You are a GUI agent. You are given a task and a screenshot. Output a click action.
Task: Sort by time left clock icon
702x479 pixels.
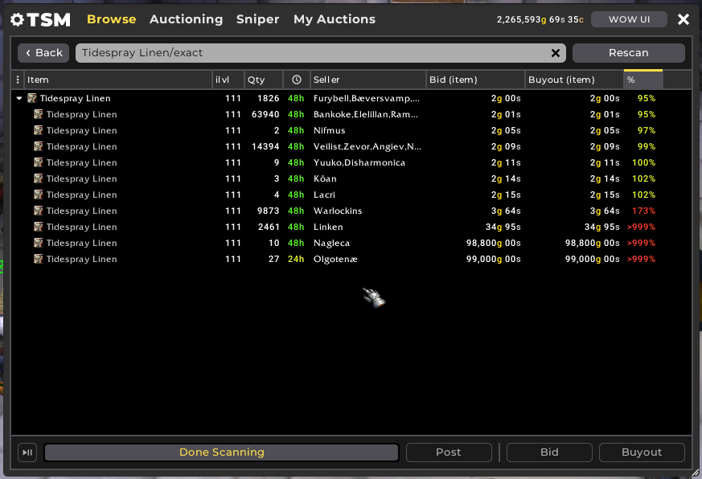(x=297, y=80)
